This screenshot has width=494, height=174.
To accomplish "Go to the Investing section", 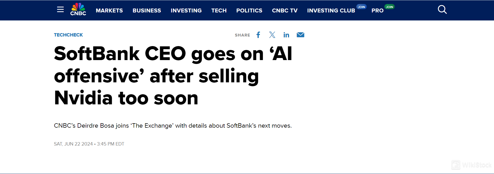I will click(186, 11).
